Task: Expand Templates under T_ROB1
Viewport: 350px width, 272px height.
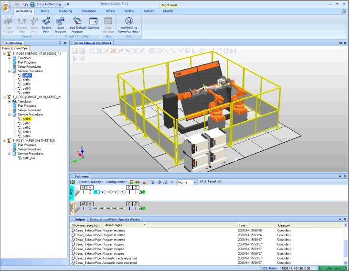Action: pos(10,58)
